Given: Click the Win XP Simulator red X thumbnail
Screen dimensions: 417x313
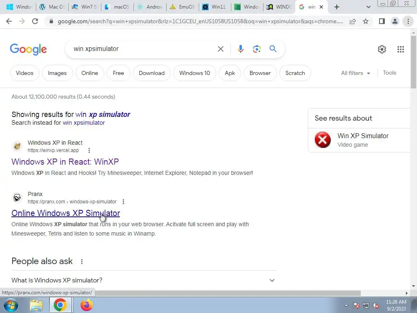Looking at the screenshot, I should [323, 140].
